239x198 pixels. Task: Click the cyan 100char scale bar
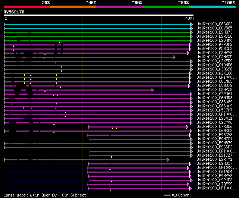click(x=167, y=195)
